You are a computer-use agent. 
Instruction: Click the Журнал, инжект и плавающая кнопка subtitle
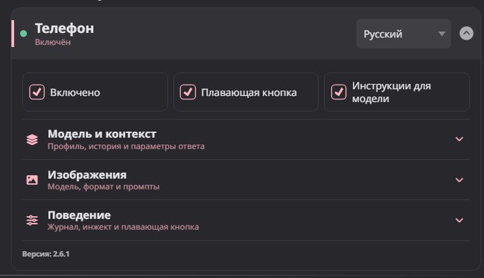[123, 227]
